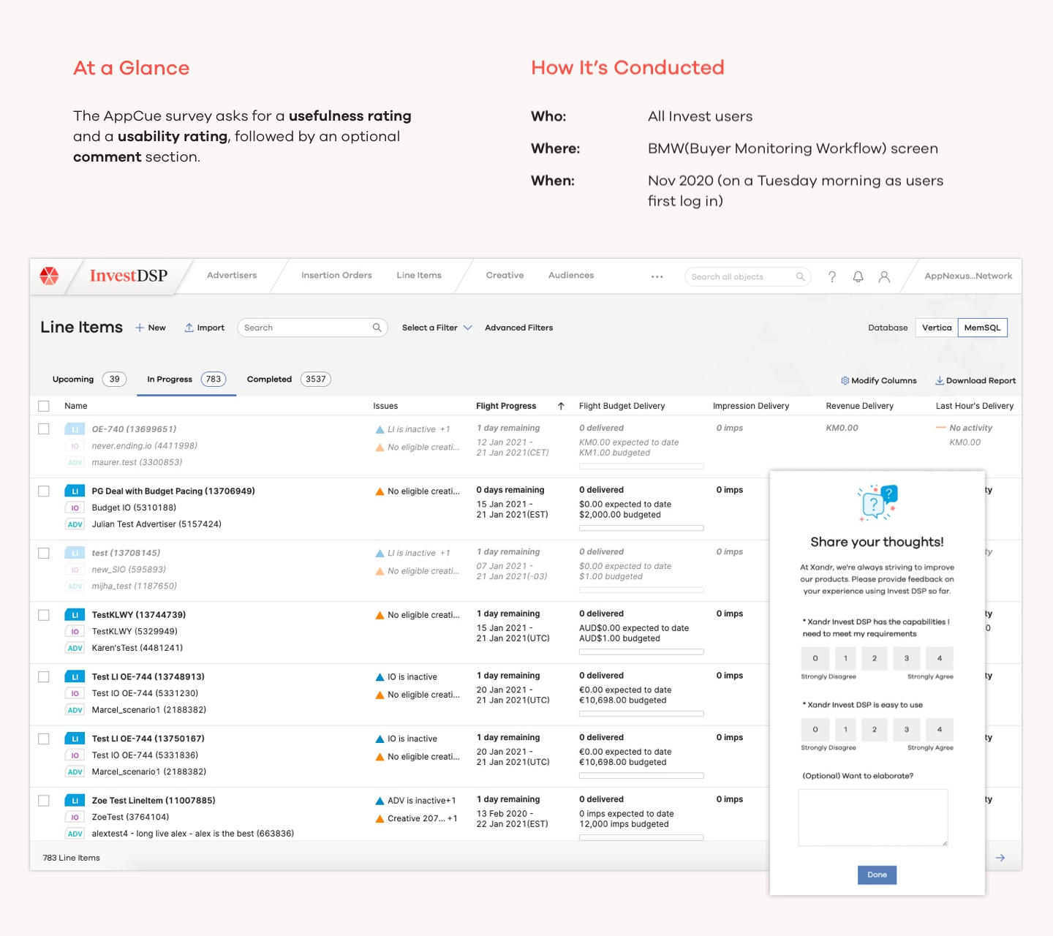
Task: Expand the Select a Filter dropdown
Action: pyautogui.click(x=437, y=328)
